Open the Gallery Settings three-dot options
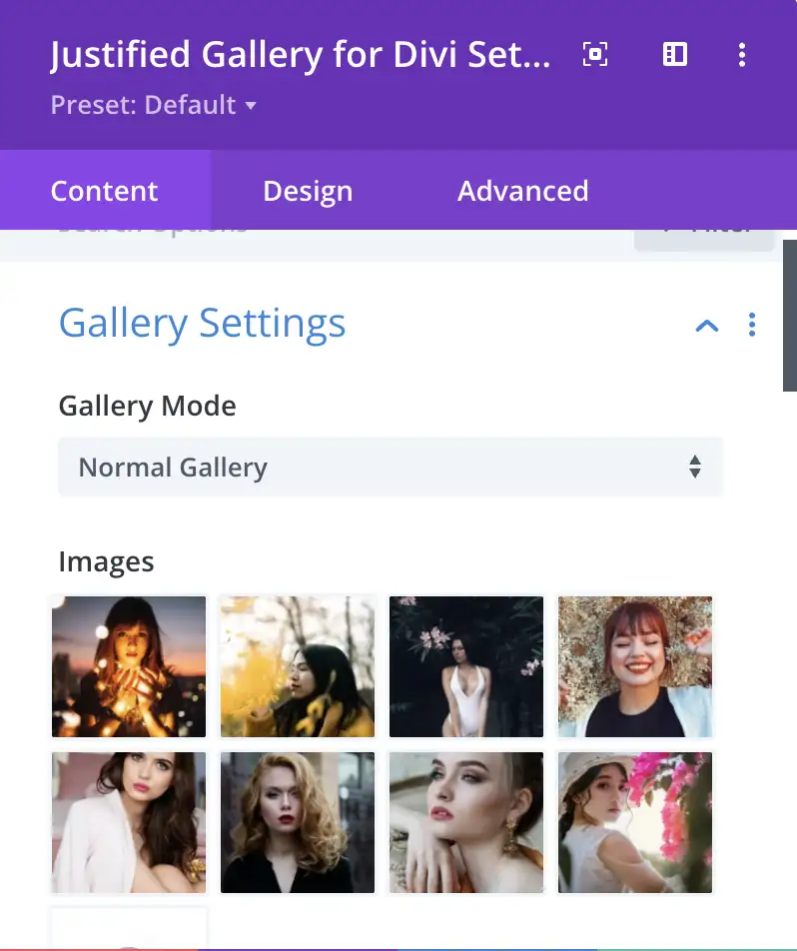Image resolution: width=797 pixels, height=951 pixels. tap(752, 325)
